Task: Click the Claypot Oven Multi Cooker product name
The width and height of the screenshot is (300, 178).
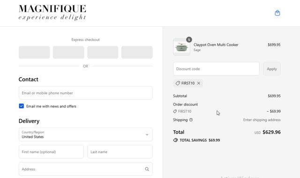Action: click(216, 45)
